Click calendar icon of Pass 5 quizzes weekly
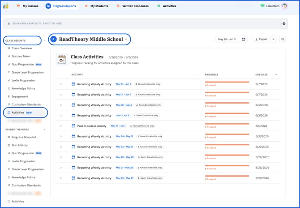 (73, 126)
